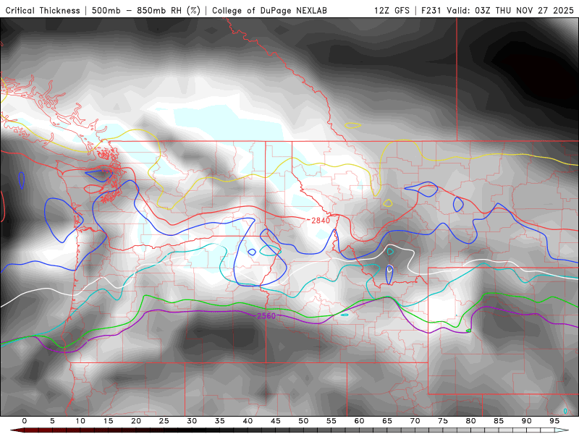Click the white high end of the color bar
Viewport: 579px width, 434px height.
click(x=562, y=430)
